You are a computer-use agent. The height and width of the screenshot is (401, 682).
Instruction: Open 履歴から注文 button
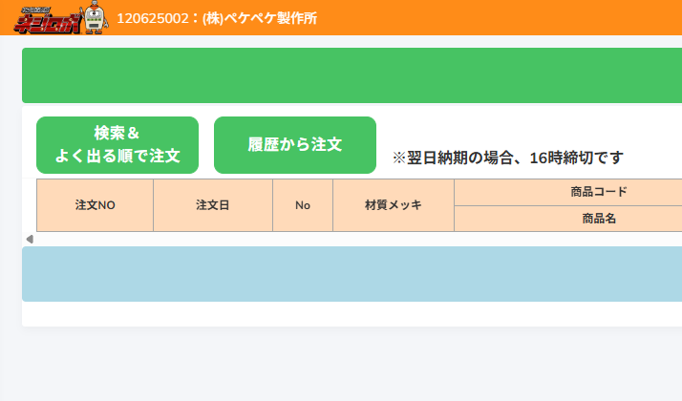[295, 145]
